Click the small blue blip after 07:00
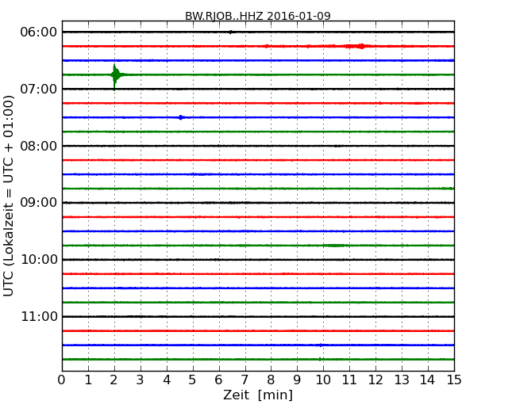Screen dimensions: 516x412 coord(181,117)
